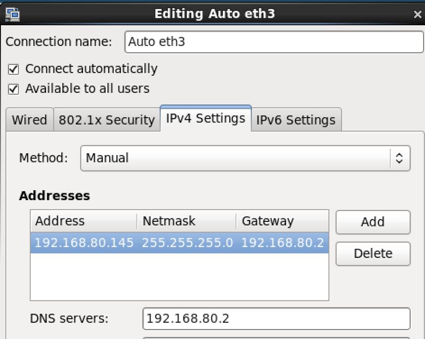The image size is (425, 339).
Task: Select the IPv4 Settings tab
Action: pyautogui.click(x=206, y=119)
